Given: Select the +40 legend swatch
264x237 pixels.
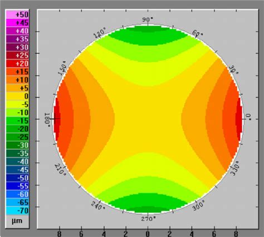Looking at the screenshot, I should coord(17,31).
